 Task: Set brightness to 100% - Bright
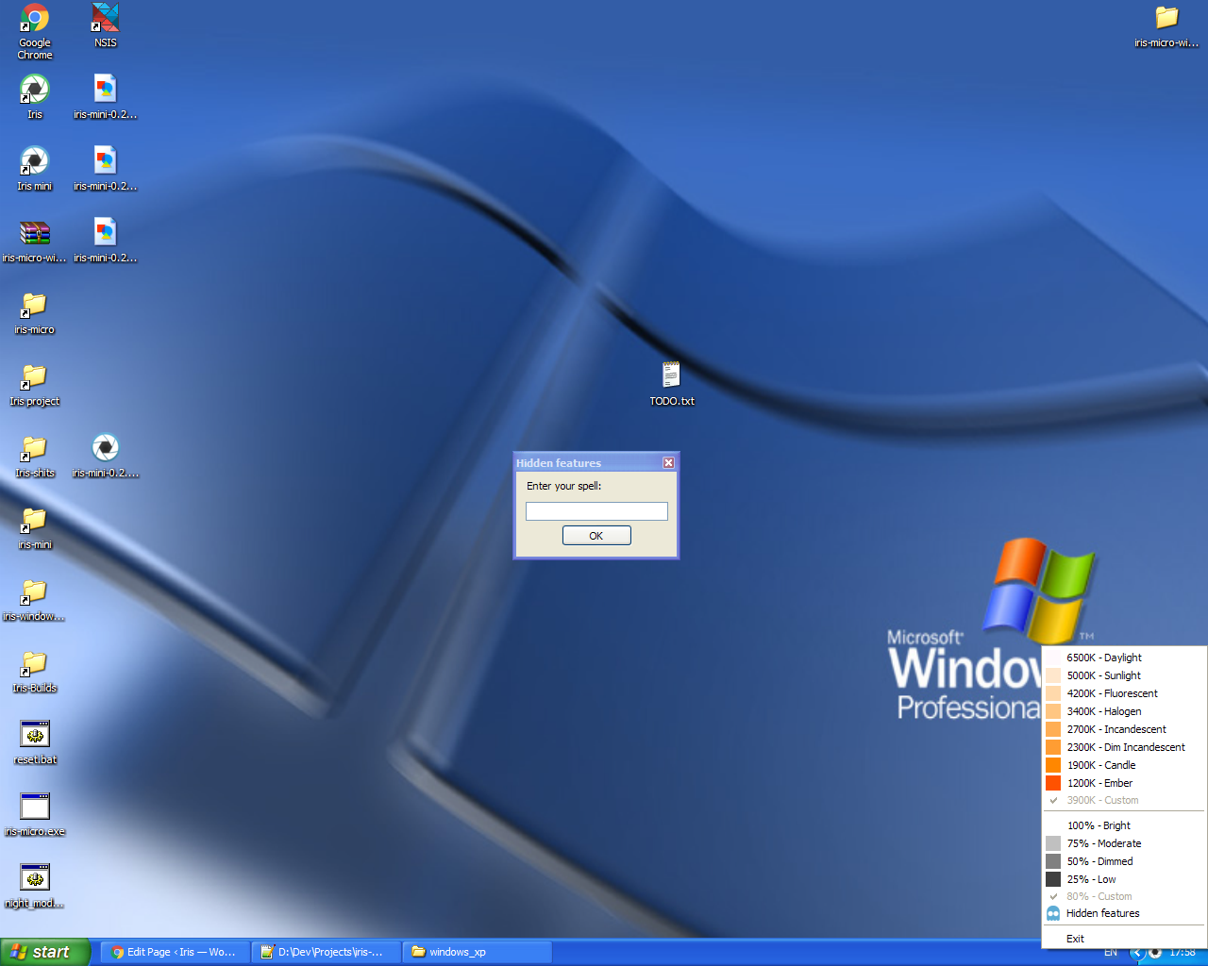click(x=1123, y=825)
